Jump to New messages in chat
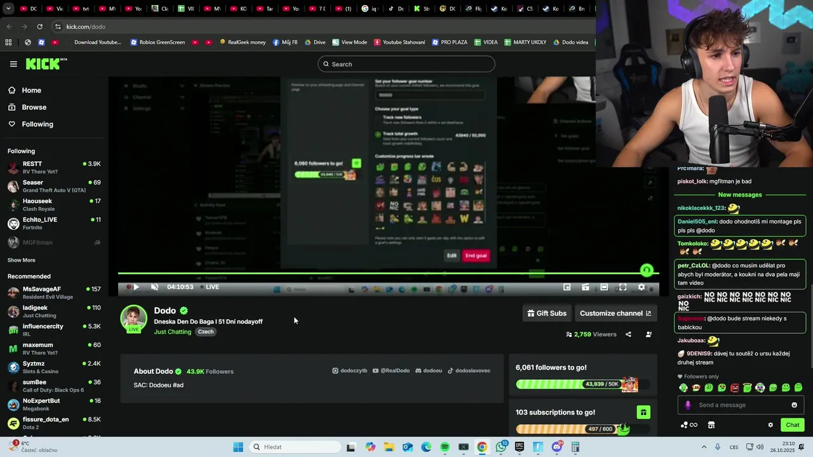The height and width of the screenshot is (457, 813). pyautogui.click(x=740, y=195)
